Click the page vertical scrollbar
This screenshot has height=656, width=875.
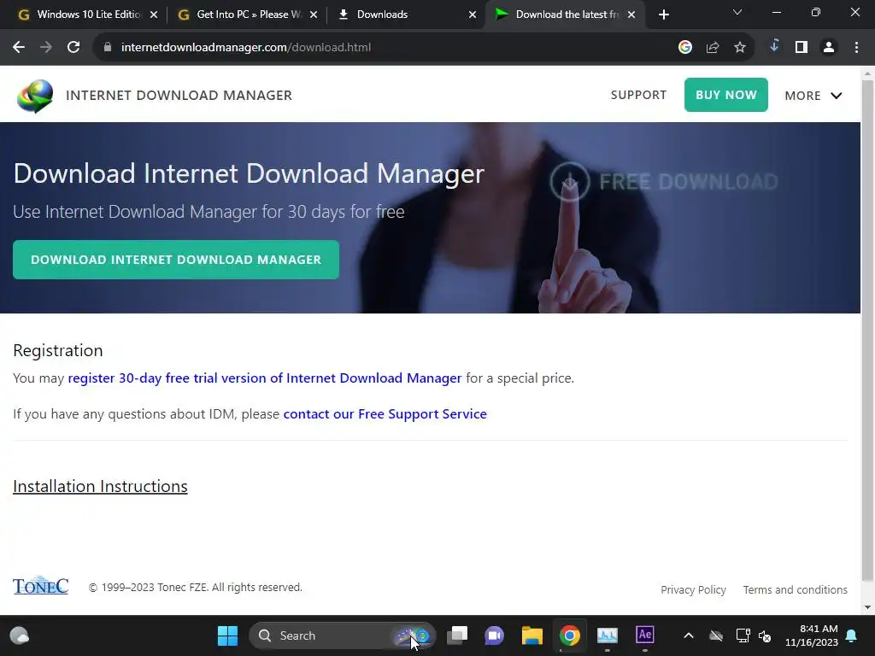pyautogui.click(x=868, y=329)
